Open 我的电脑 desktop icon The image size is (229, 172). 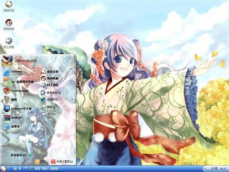(9, 24)
